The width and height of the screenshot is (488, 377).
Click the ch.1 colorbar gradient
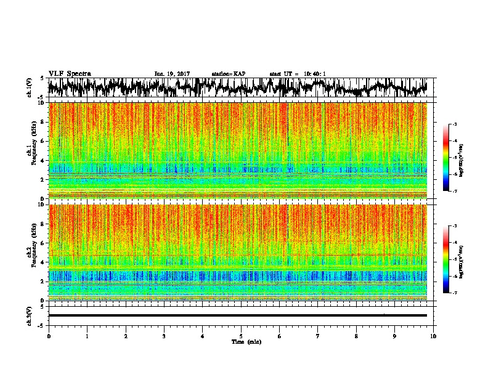(445, 158)
